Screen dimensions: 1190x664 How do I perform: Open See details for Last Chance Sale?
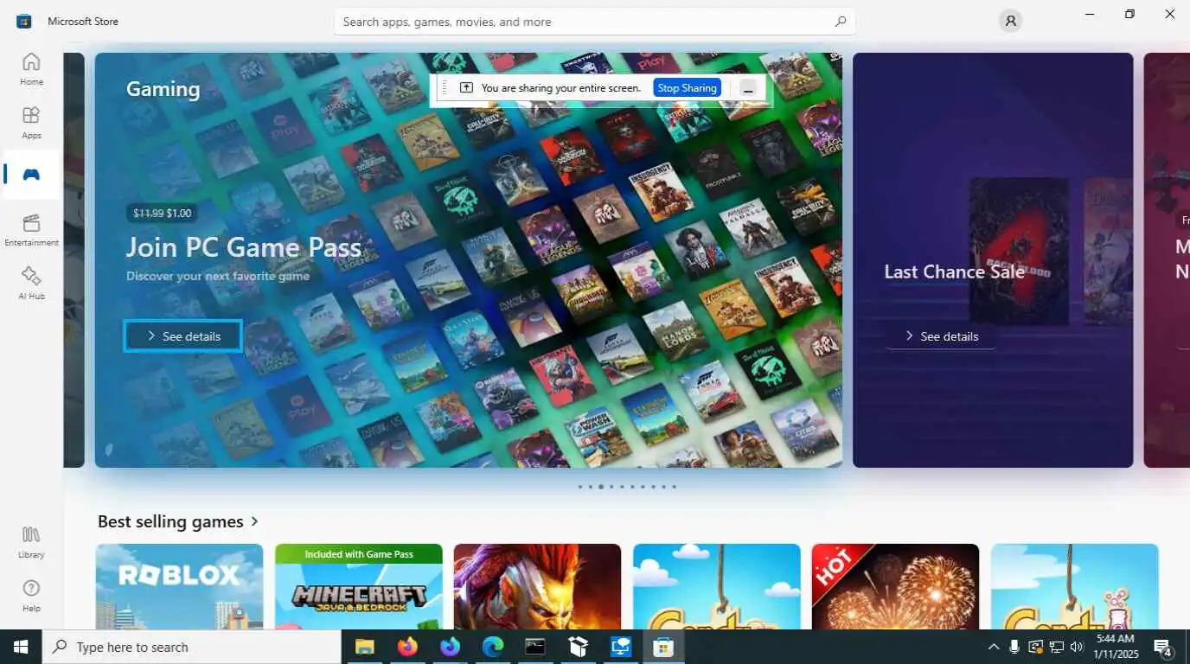pos(941,336)
